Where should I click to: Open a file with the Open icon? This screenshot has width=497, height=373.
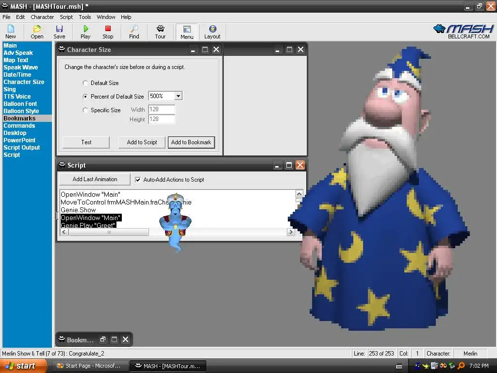click(x=37, y=32)
